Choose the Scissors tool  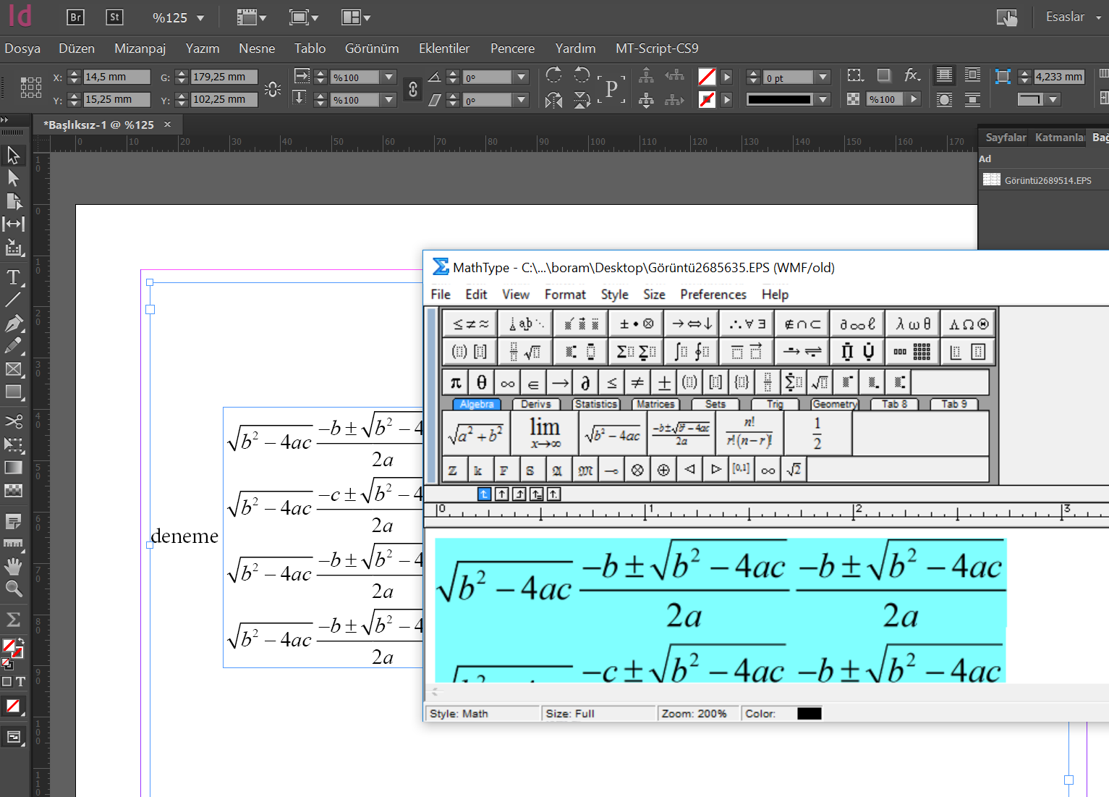point(13,421)
